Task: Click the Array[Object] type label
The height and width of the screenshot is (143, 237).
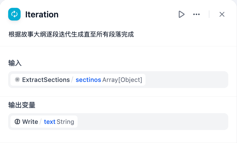Action: (x=122, y=80)
